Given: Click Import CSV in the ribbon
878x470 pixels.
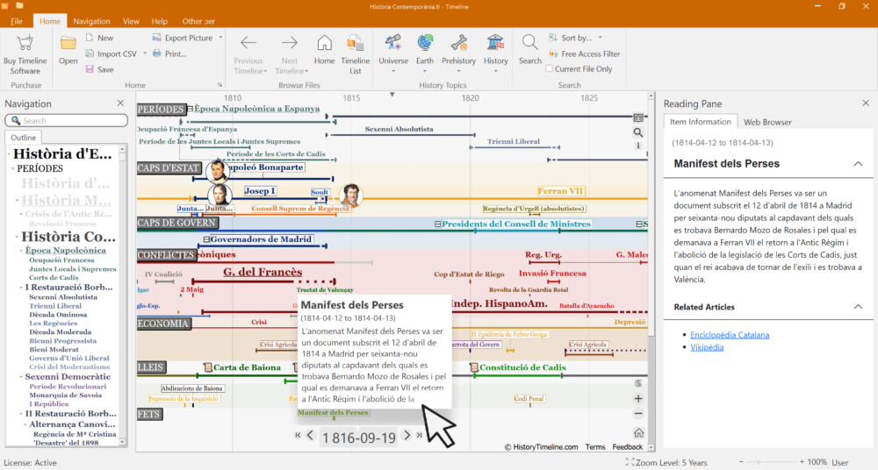Looking at the screenshot, I should pyautogui.click(x=111, y=53).
